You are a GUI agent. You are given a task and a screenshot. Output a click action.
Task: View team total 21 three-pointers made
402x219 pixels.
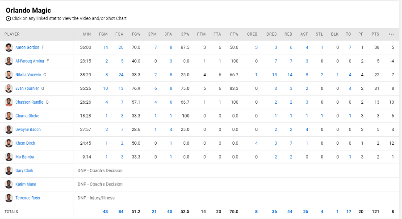click(x=154, y=211)
